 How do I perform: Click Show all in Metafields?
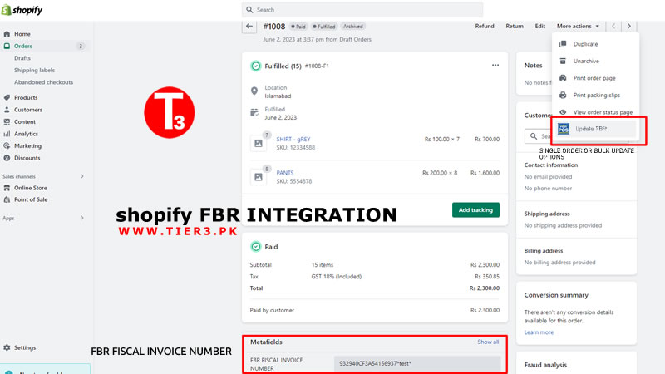488,342
